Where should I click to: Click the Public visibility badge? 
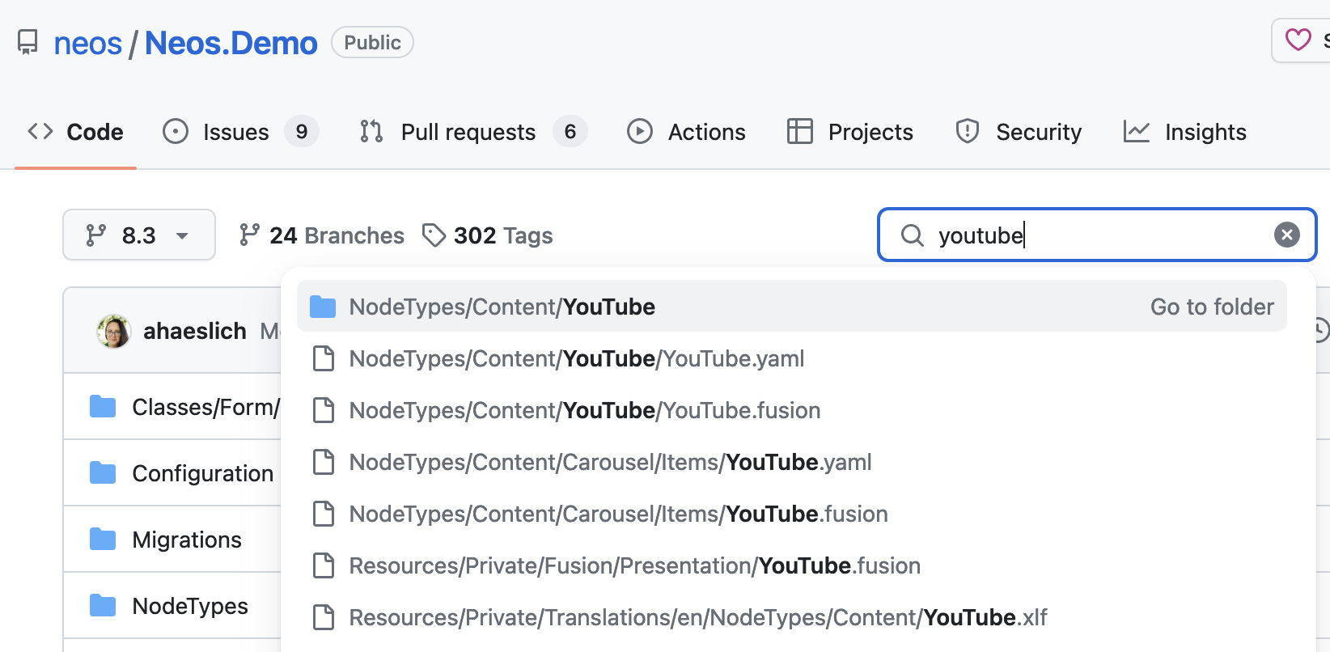pyautogui.click(x=372, y=42)
